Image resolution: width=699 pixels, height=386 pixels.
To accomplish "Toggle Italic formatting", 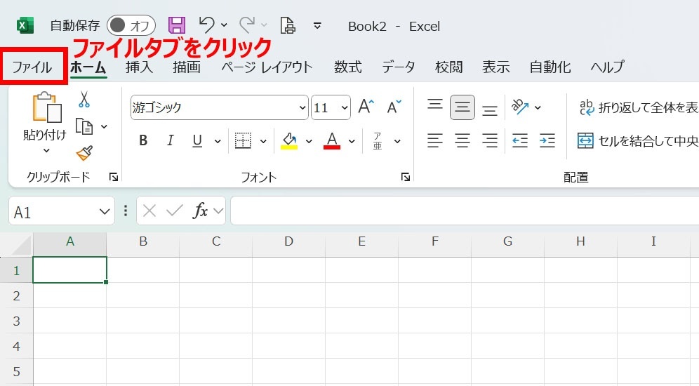I will click(x=170, y=141).
